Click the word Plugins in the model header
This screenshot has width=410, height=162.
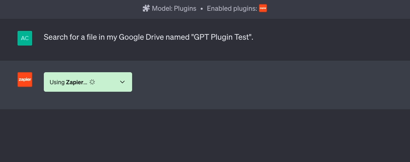[185, 9]
